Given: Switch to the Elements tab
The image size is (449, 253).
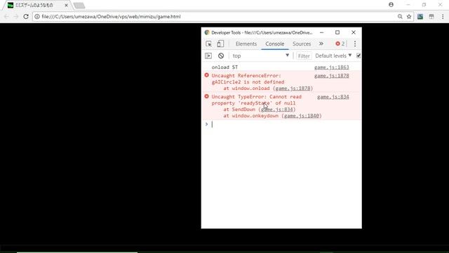Looking at the screenshot, I should (246, 44).
